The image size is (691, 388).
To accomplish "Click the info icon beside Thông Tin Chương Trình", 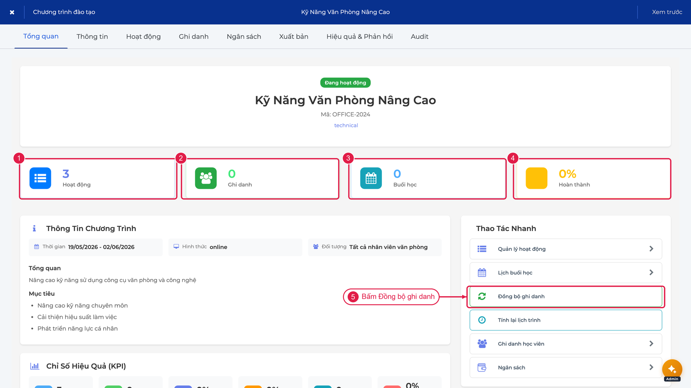I will 34,228.
